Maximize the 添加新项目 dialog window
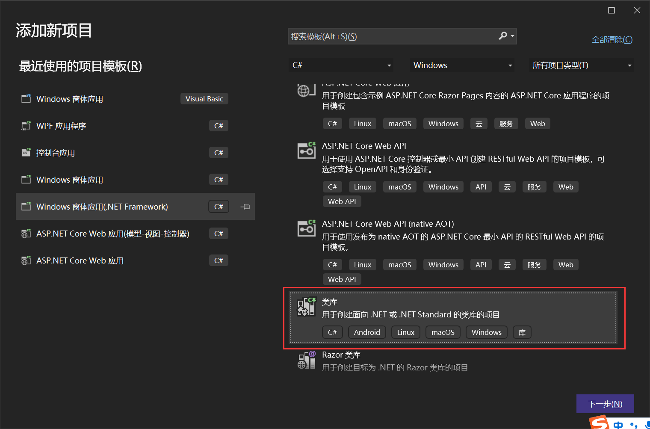650x429 pixels. (x=612, y=10)
